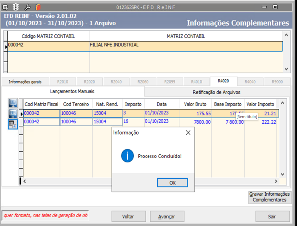Click Base Imposto column header
Screen dimensions: 297x226
coord(228,104)
